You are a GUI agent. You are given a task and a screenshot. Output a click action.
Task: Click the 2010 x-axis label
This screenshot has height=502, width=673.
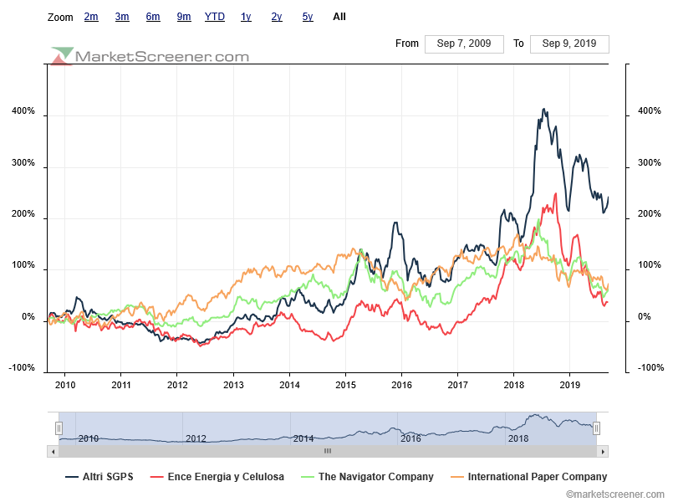65,385
